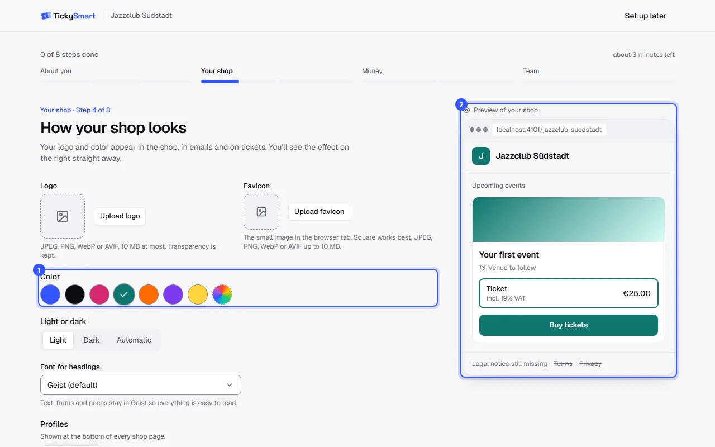This screenshot has height=447, width=715.
Task: Click Buy tickets in the preview
Action: click(x=569, y=325)
